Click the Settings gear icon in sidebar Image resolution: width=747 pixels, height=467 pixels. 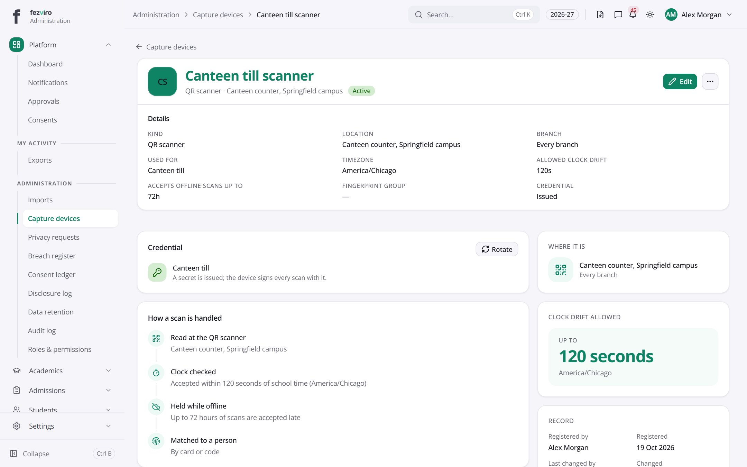pos(17,426)
